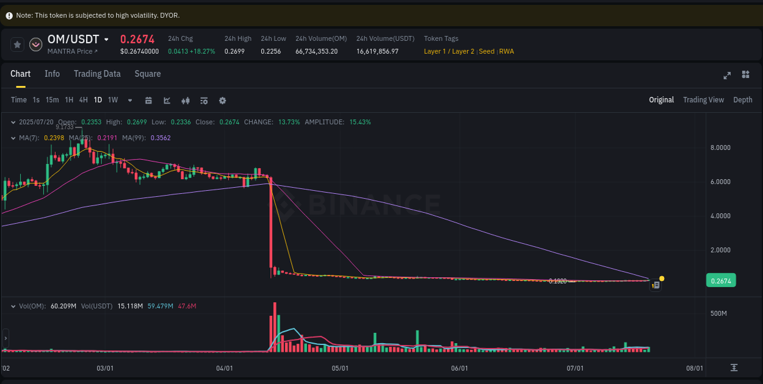This screenshot has width=763, height=384.
Task: Collapse the OHLC data legend chevron
Action: click(x=13, y=122)
